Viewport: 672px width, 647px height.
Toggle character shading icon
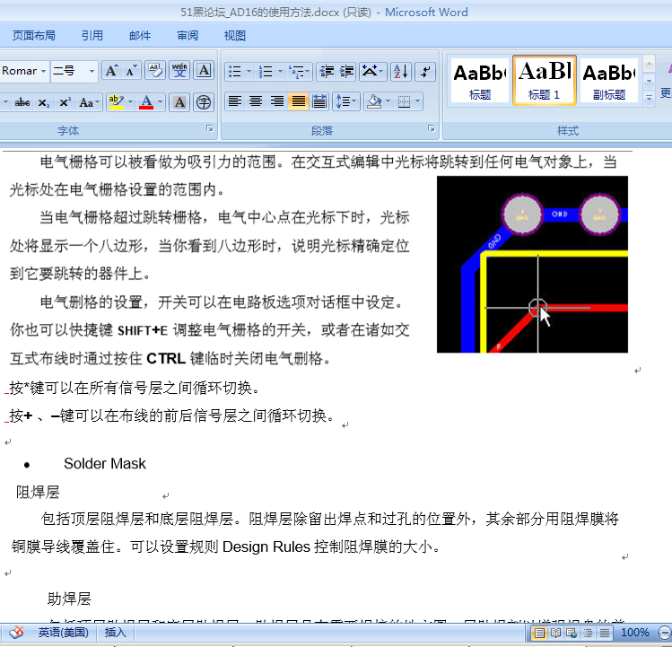[x=179, y=102]
